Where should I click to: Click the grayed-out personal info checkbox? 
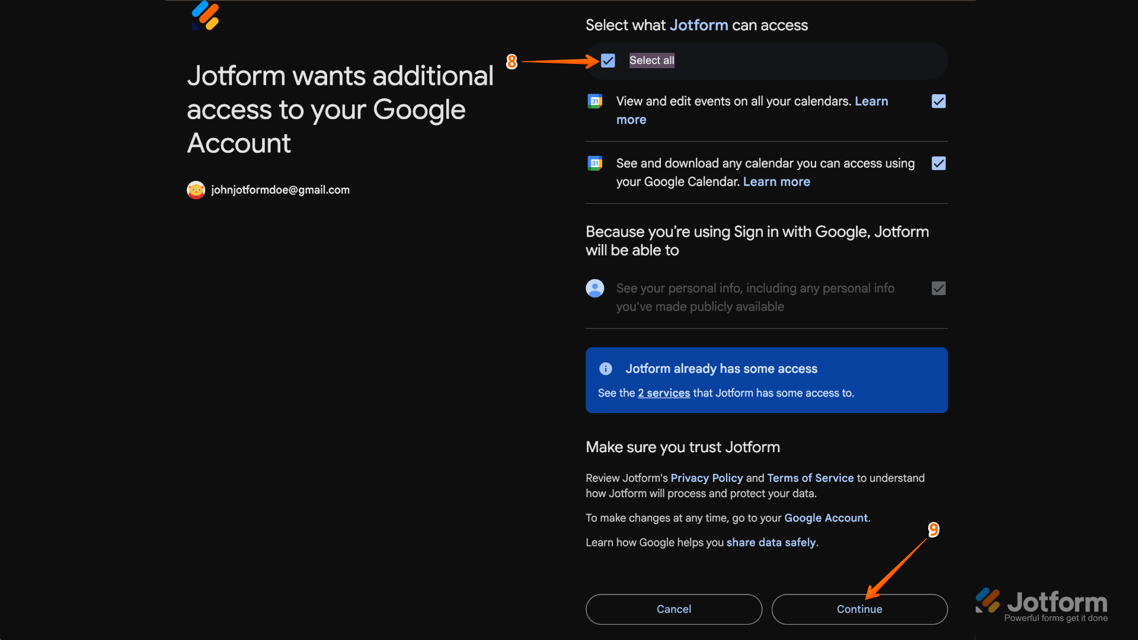tap(938, 289)
